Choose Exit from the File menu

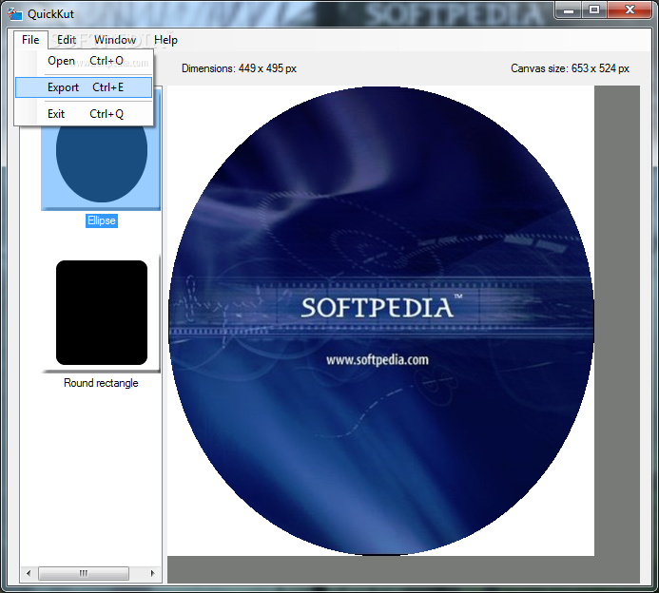[x=84, y=114]
